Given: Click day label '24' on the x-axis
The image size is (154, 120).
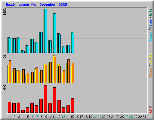Looking at the screenshot, I should [x=113, y=117].
